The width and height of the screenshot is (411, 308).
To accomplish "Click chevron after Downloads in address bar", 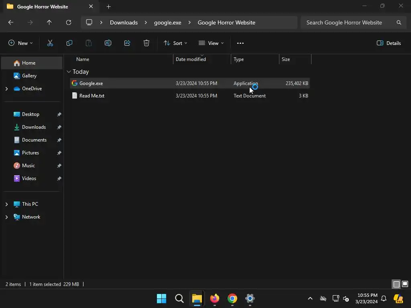I will (146, 22).
